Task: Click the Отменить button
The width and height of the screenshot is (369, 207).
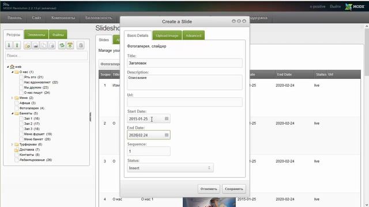Action: click(x=209, y=189)
